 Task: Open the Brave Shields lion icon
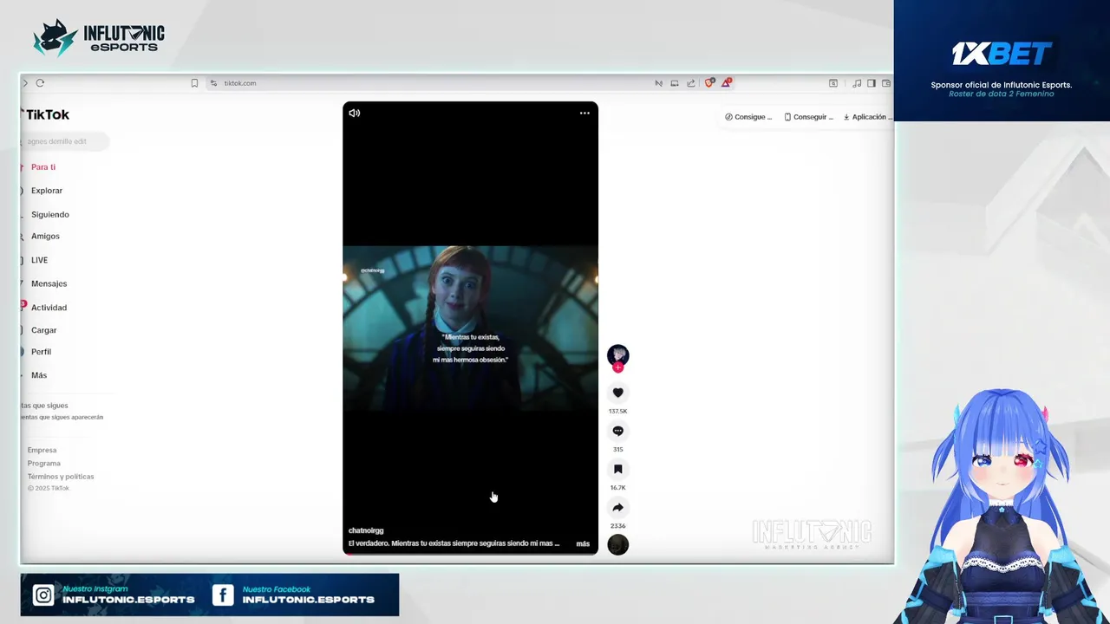pyautogui.click(x=709, y=83)
